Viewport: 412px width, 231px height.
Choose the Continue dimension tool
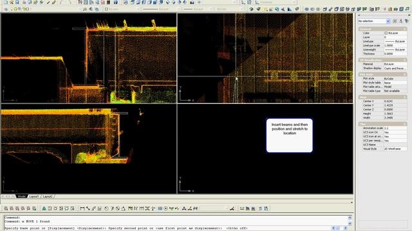(142, 209)
